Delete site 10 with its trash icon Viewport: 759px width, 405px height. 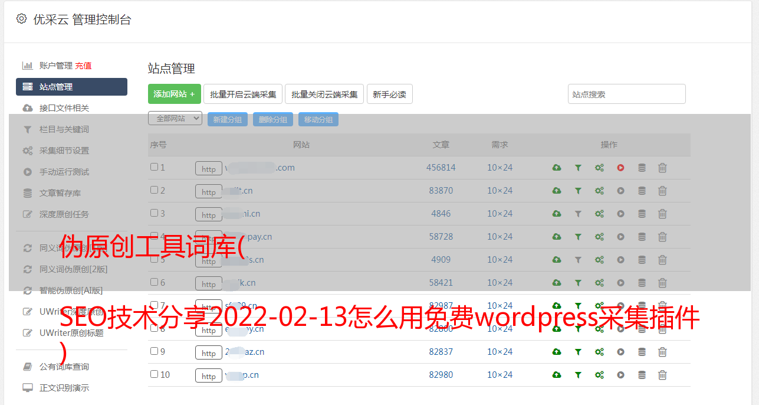662,375
